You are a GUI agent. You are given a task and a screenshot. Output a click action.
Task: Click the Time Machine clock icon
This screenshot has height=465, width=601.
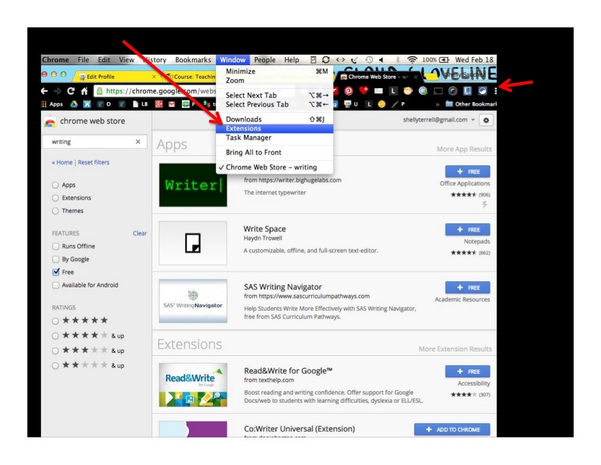point(369,59)
